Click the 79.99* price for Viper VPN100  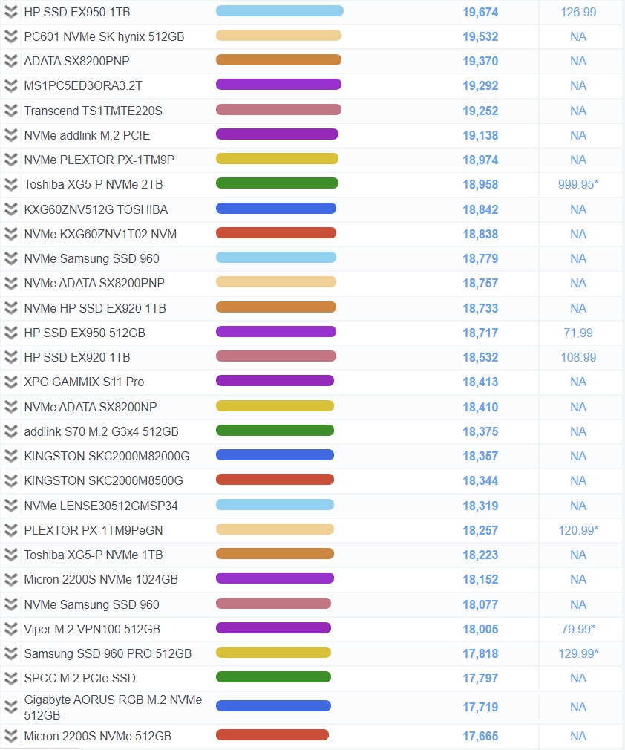click(578, 629)
